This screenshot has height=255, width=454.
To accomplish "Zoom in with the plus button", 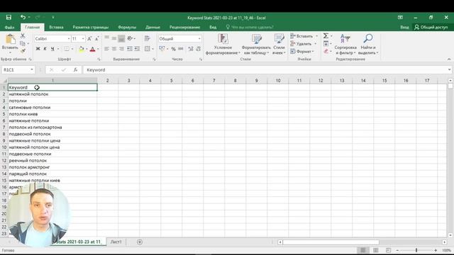I will pyautogui.click(x=436, y=250).
